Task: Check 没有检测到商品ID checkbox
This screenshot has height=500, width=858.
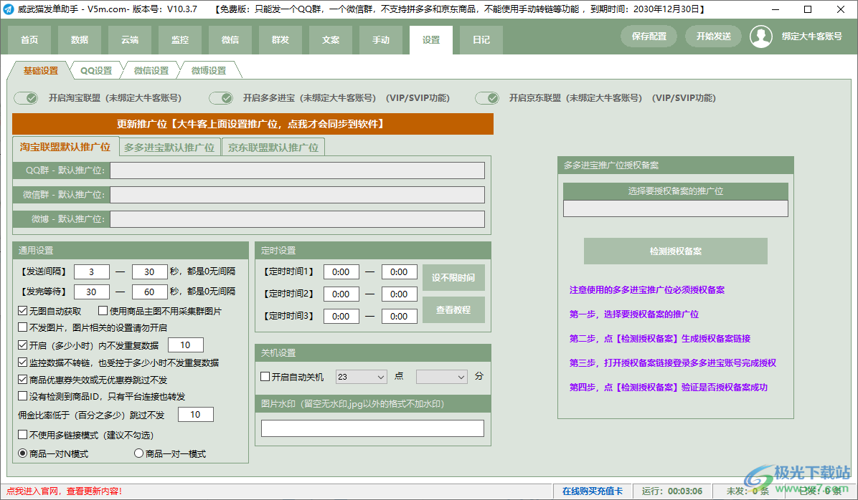Action: (x=22, y=395)
